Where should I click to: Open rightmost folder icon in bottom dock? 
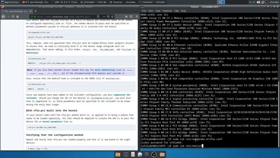[x=162, y=154]
